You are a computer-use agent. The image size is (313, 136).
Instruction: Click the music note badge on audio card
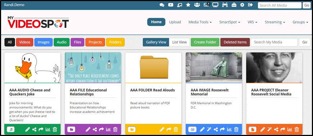11,130
